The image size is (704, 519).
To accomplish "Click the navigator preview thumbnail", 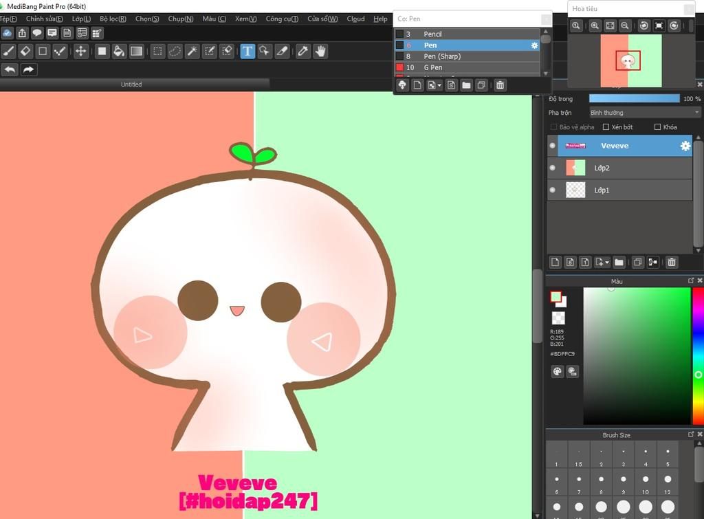I will coord(631,60).
